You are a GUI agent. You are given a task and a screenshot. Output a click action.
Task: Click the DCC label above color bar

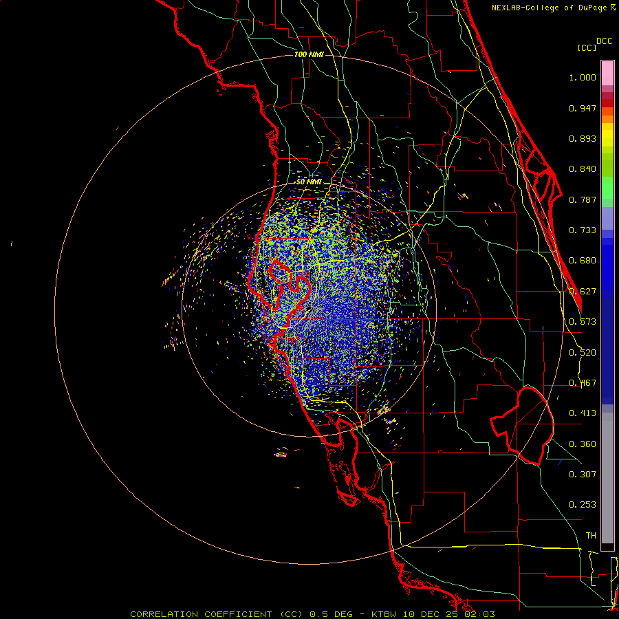[x=605, y=41]
